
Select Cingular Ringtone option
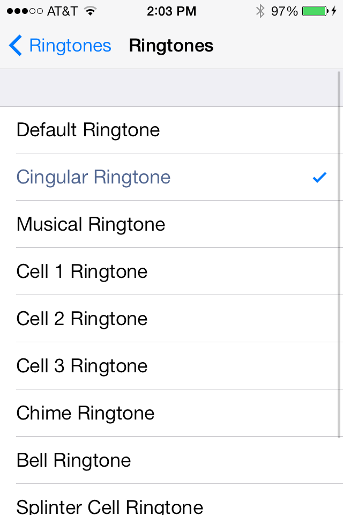[171, 176]
